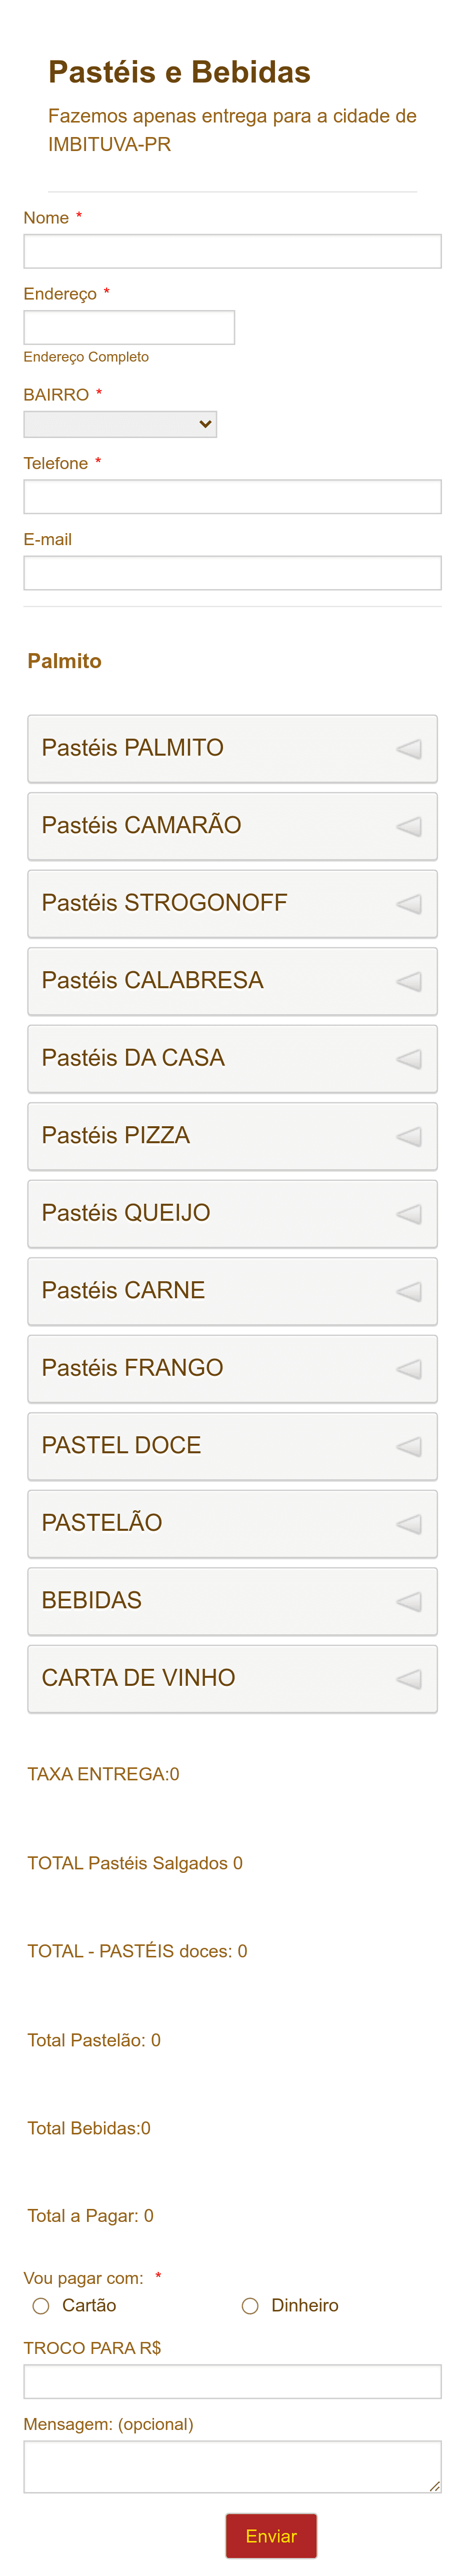Click the arrow icon on Pastéis PIZZA
The width and height of the screenshot is (465, 2576).
tap(408, 1136)
